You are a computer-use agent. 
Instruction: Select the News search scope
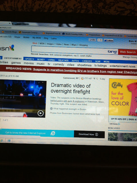pyautogui.click(x=66, y=45)
